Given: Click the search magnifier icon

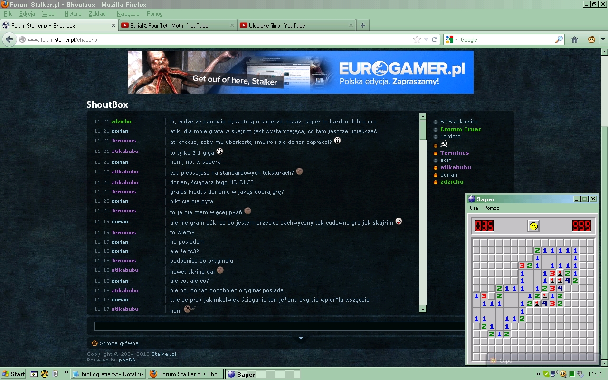Looking at the screenshot, I should point(559,39).
